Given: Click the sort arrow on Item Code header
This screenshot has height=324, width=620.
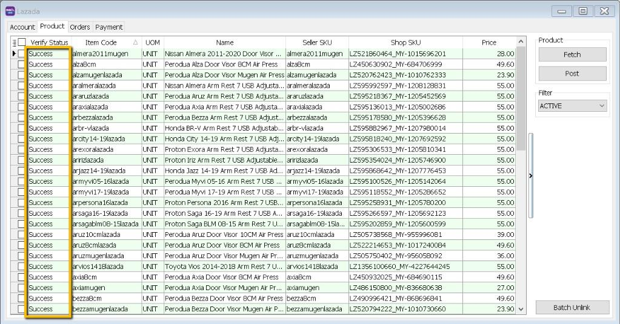Looking at the screenshot, I should pyautogui.click(x=135, y=42).
